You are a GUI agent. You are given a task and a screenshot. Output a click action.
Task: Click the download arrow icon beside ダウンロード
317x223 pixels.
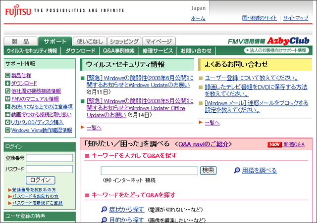(x=7, y=84)
